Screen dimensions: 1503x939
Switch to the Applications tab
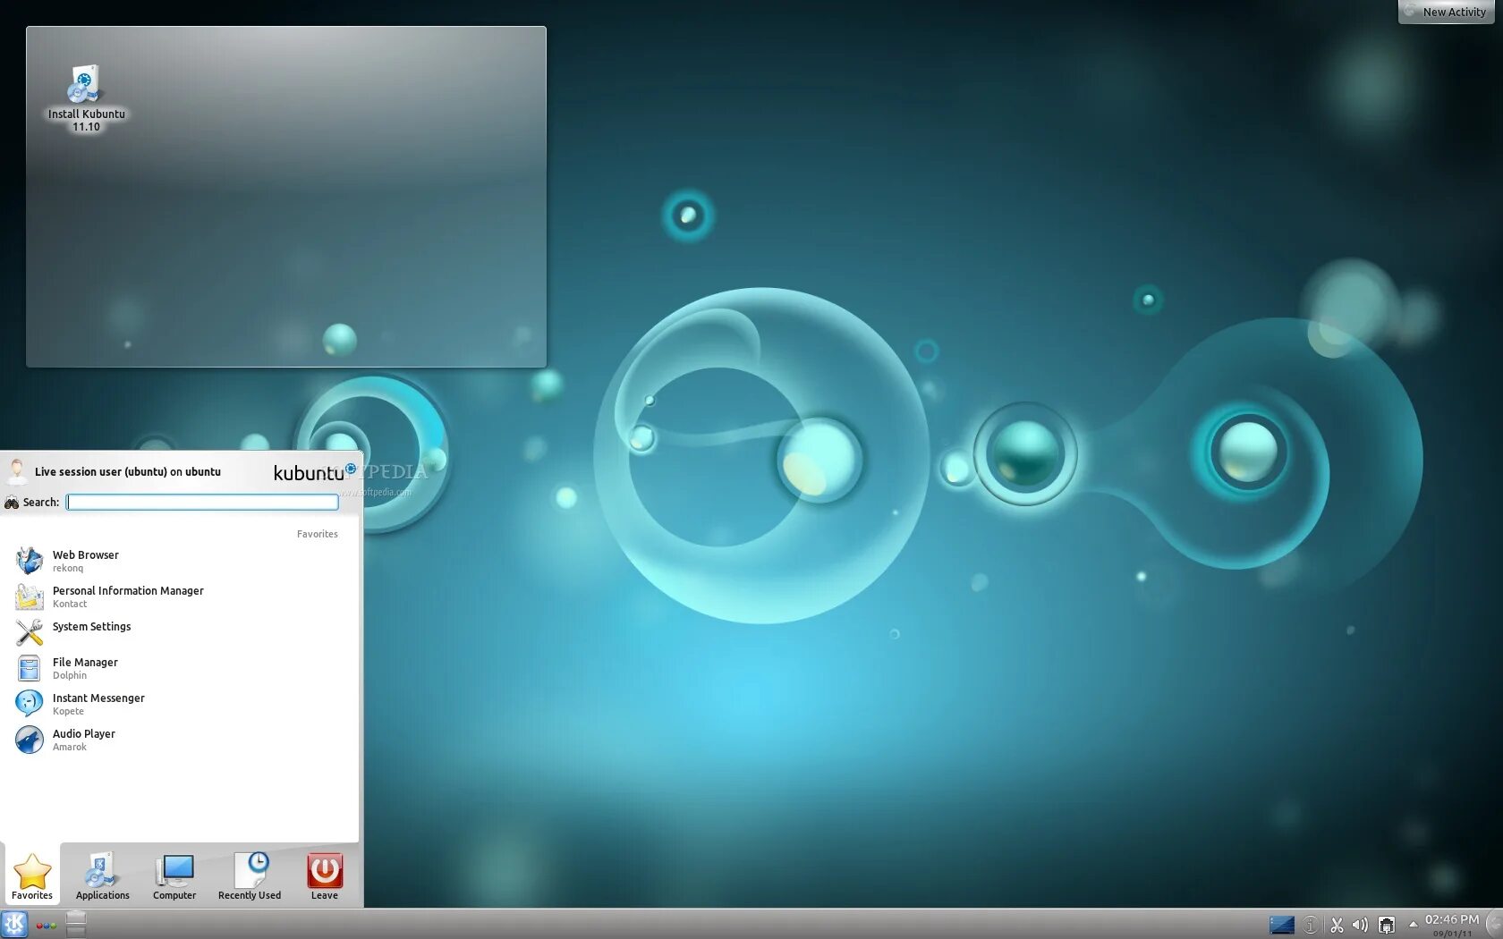coord(103,876)
